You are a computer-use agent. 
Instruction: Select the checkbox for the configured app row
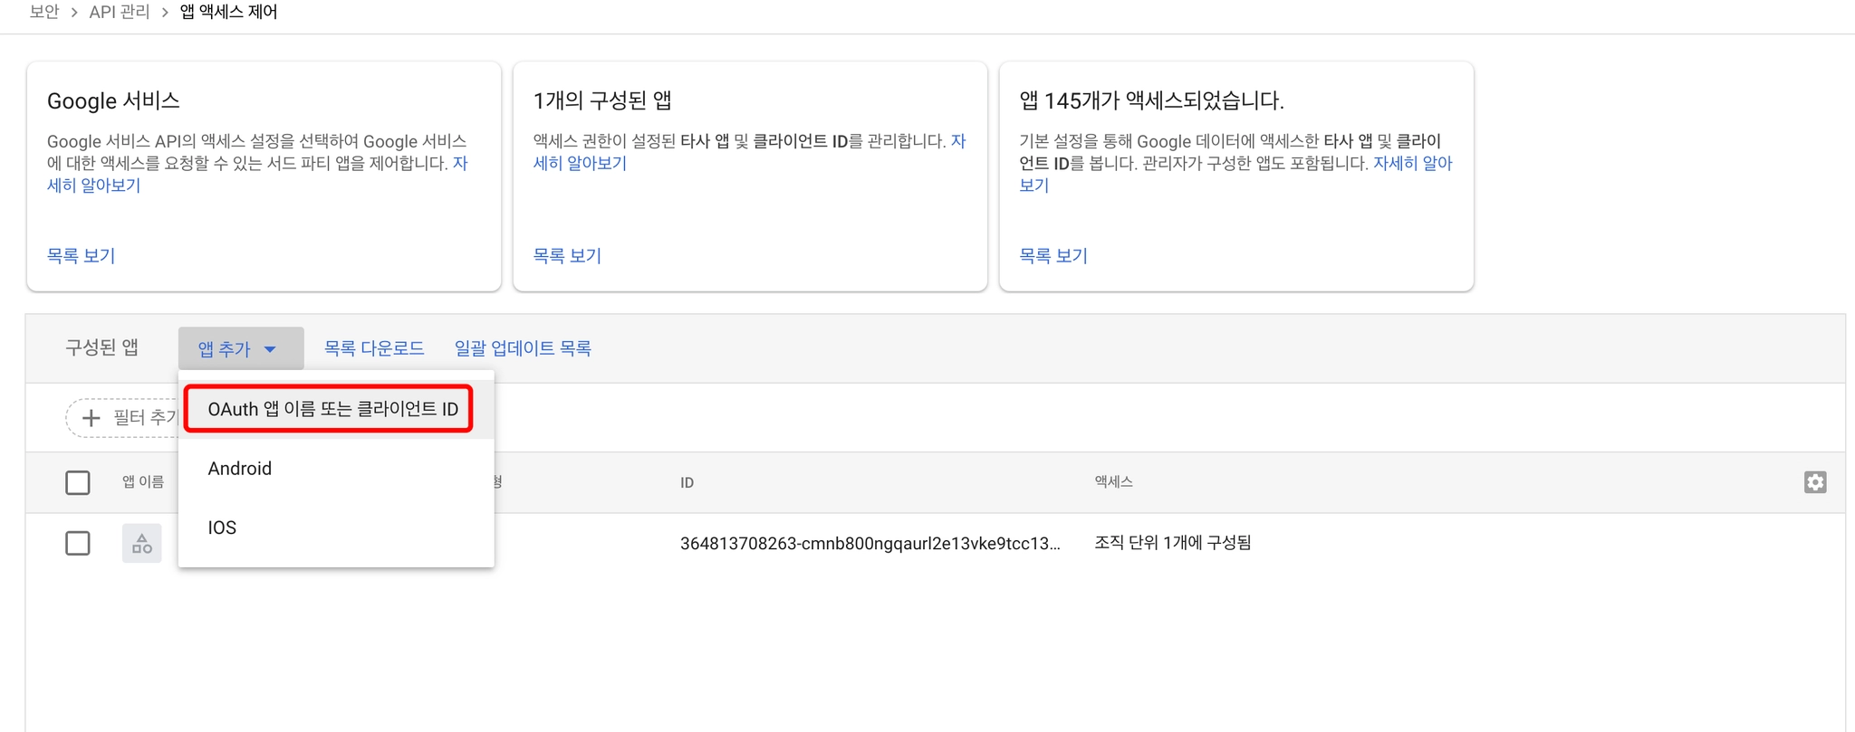click(x=78, y=544)
